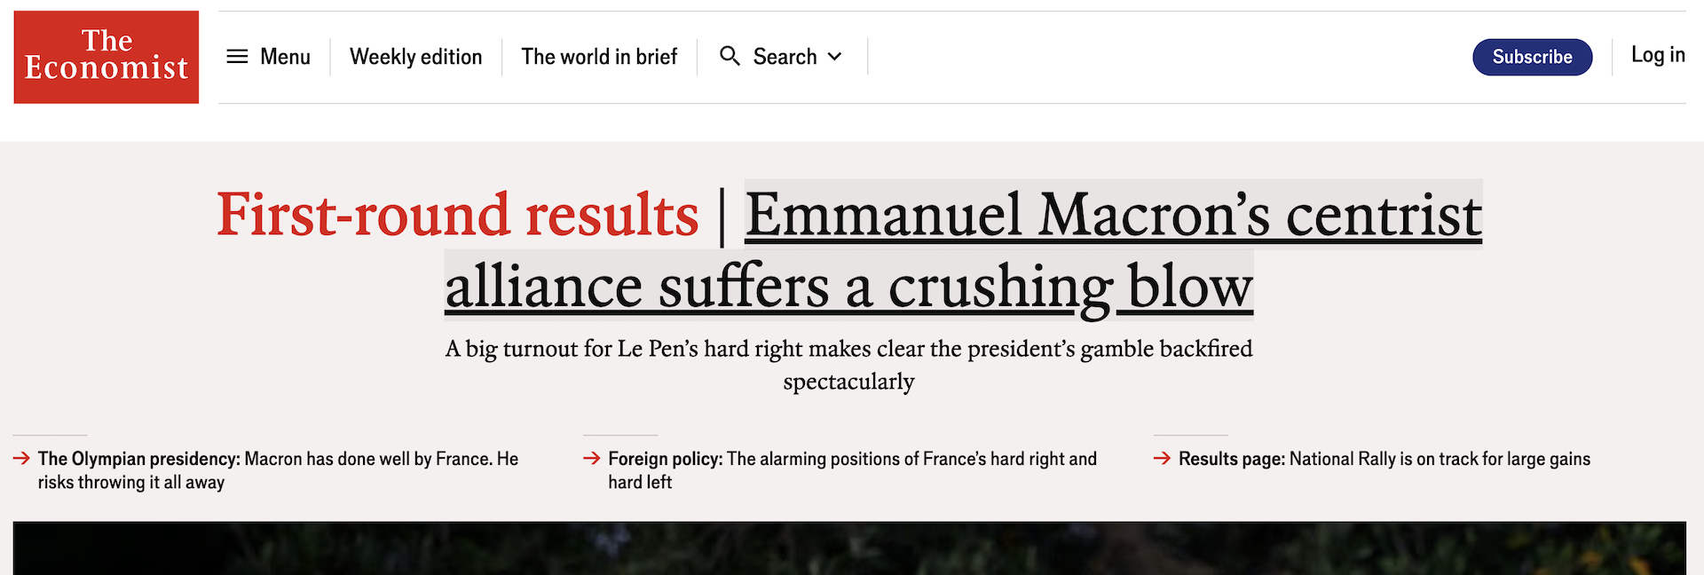Click the First-round results section label
1704x575 pixels.
pyautogui.click(x=458, y=217)
